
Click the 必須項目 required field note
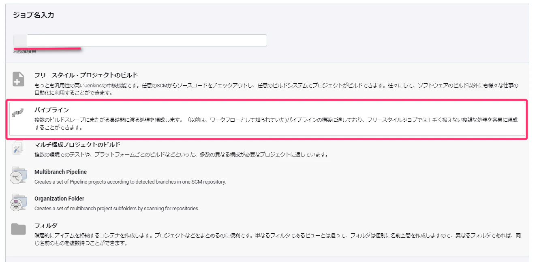coord(25,52)
